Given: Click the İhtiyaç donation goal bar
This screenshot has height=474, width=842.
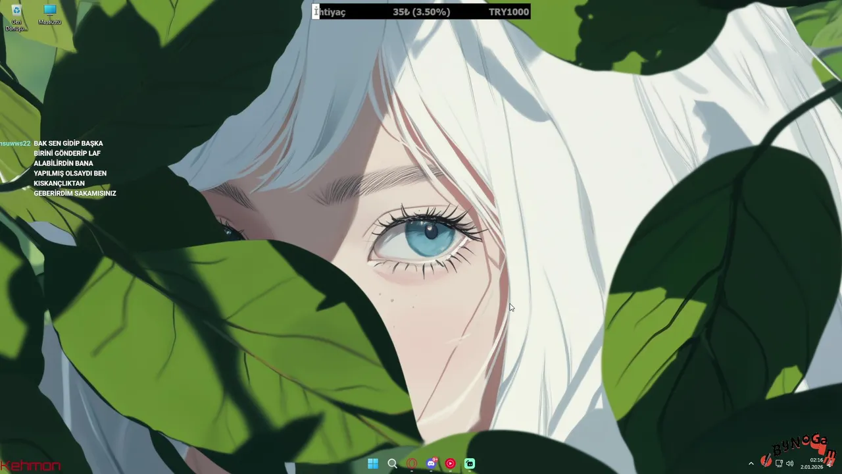Looking at the screenshot, I should (420, 12).
